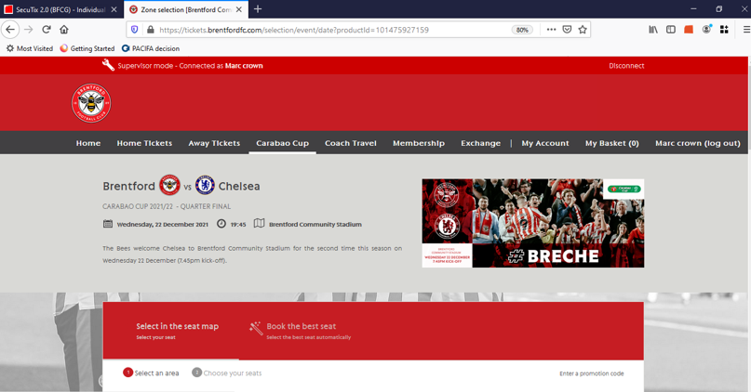Viewport: 751px width, 392px height.
Task: Save page to Pocket icon
Action: pyautogui.click(x=567, y=30)
